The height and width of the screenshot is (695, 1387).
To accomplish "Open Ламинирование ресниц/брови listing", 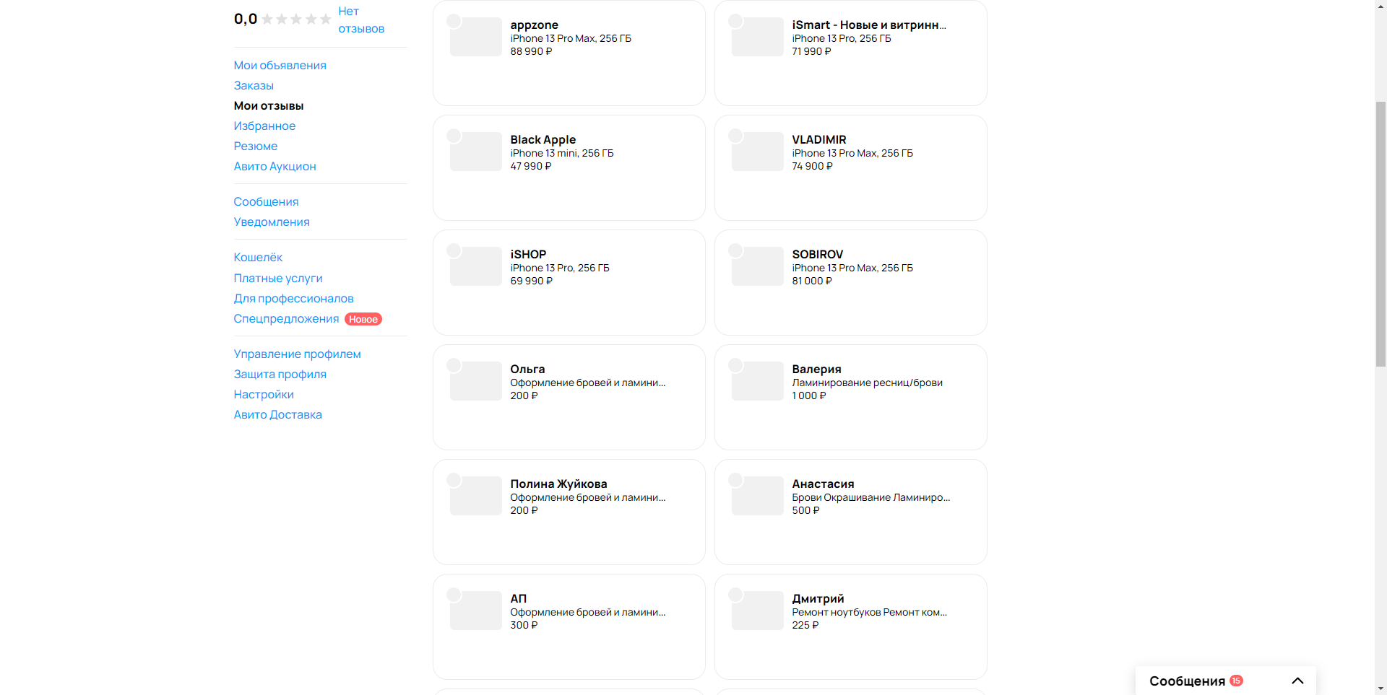I will 867,383.
